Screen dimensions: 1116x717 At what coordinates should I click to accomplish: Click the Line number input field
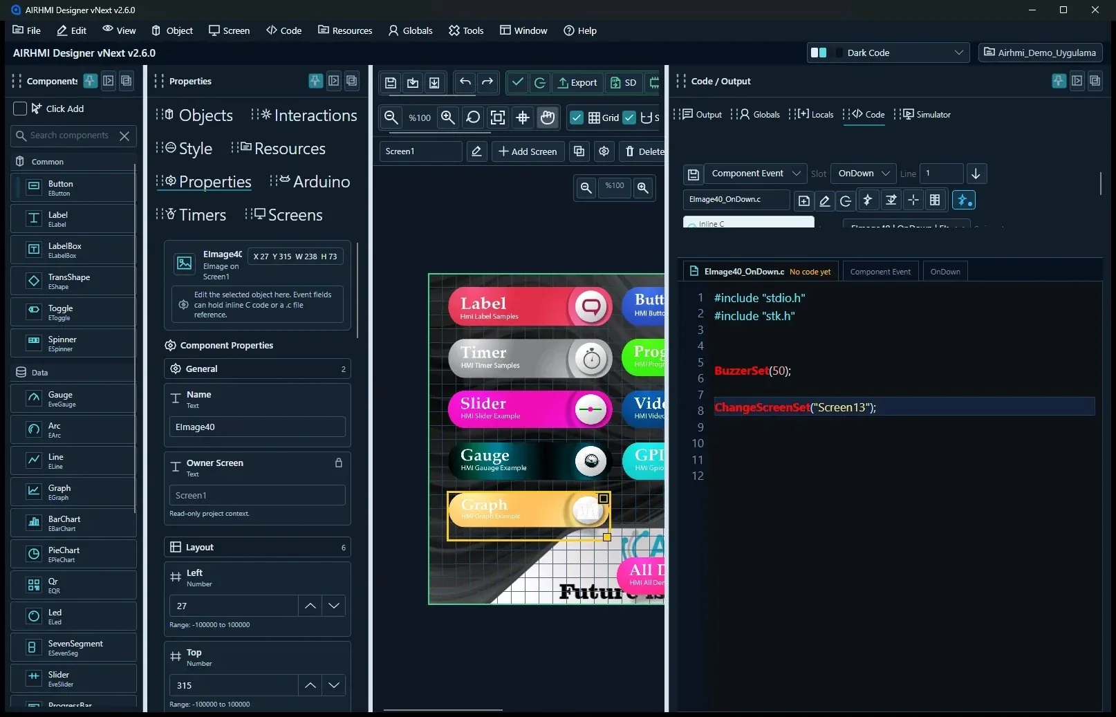point(942,174)
